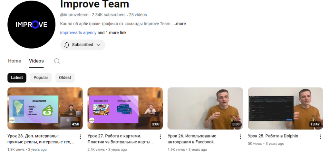Open more options for Урок 26 video
Image resolution: width=330 pixels, height=161 pixels.
click(x=240, y=137)
